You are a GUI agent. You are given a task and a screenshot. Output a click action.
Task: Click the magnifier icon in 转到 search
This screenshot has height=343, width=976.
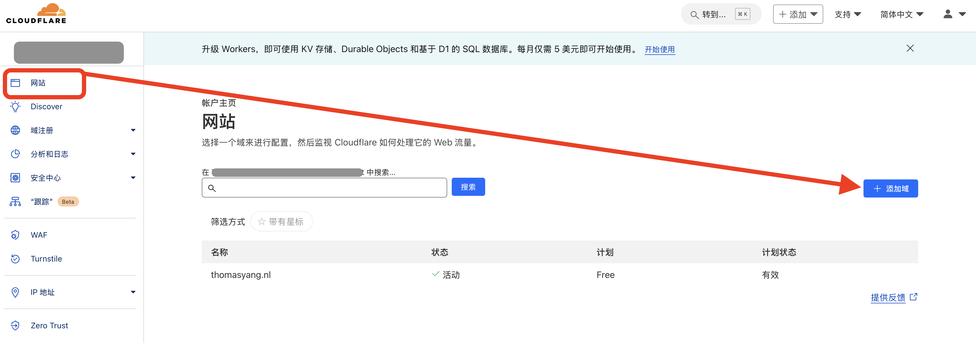point(694,15)
